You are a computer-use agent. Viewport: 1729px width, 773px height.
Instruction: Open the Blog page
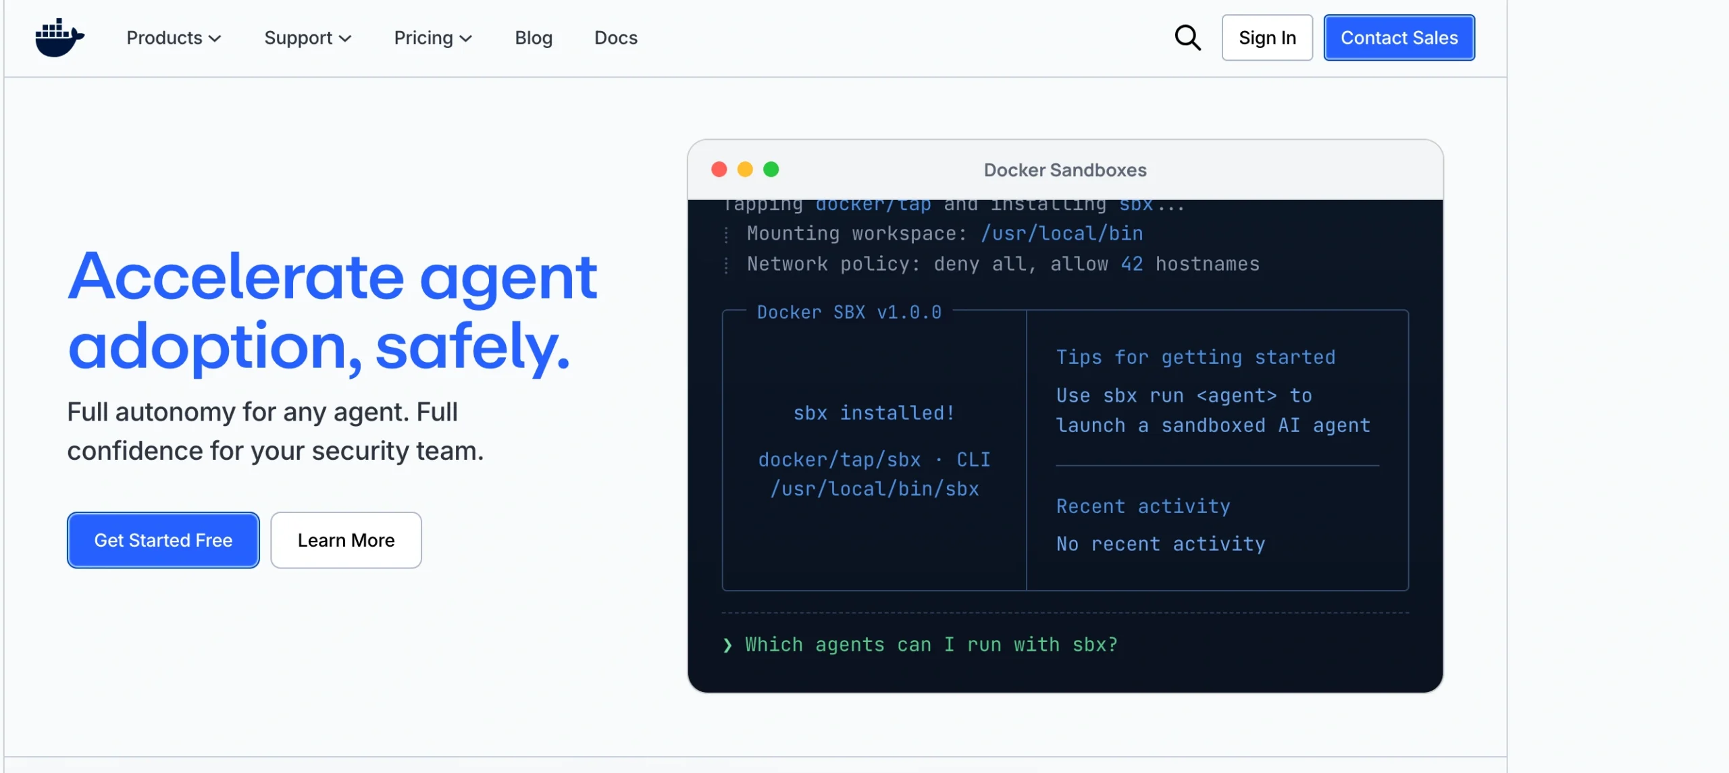point(534,38)
